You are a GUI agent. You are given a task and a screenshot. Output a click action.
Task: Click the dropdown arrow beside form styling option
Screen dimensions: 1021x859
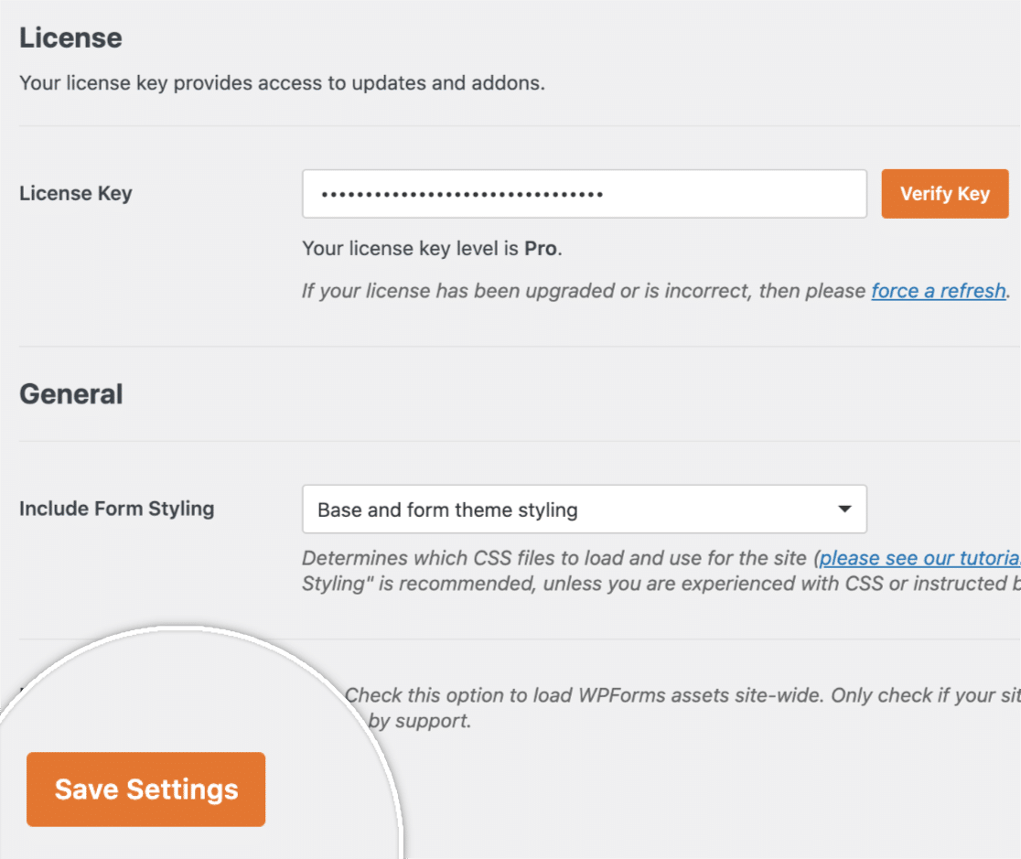click(x=844, y=510)
